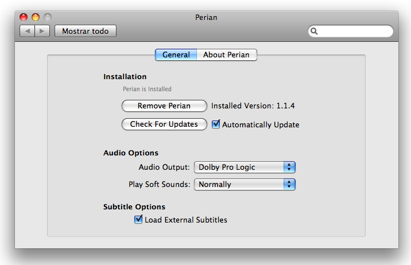Screen dimensions: 411x265
Task: Click the Installed Version 1.1.4 label
Action: (253, 106)
